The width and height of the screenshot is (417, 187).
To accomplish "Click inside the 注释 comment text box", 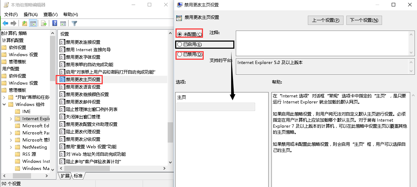I will click(x=322, y=43).
